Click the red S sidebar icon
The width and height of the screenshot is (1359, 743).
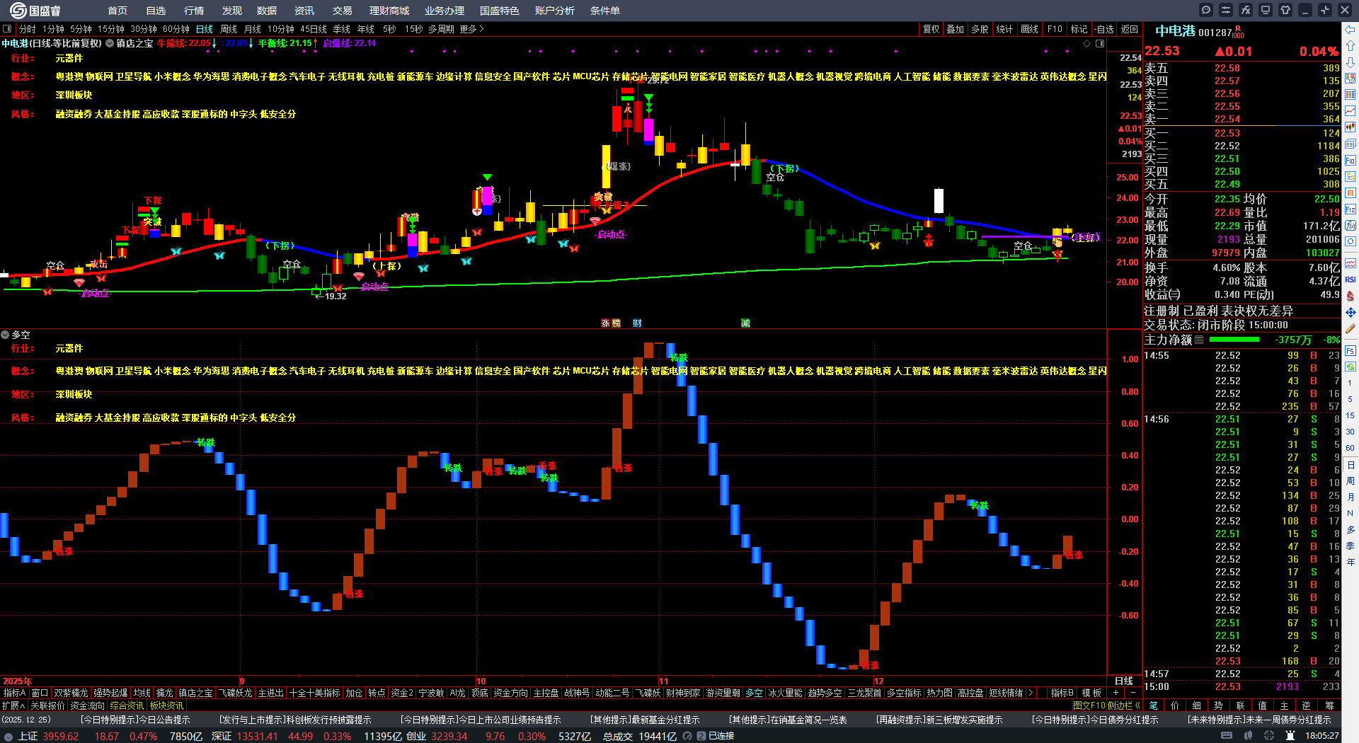coord(1351,296)
